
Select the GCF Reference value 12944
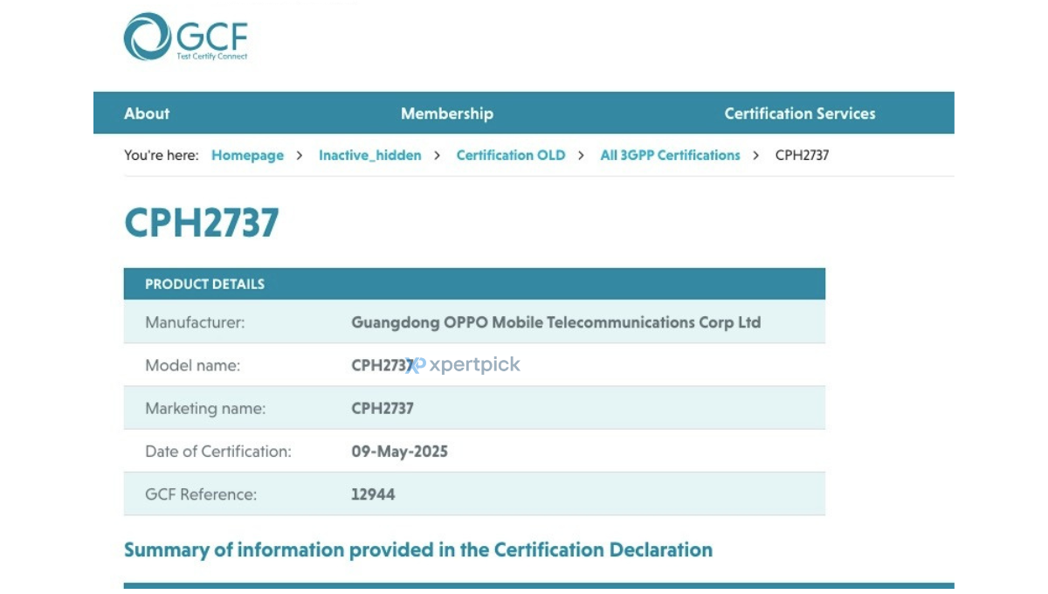(x=373, y=494)
